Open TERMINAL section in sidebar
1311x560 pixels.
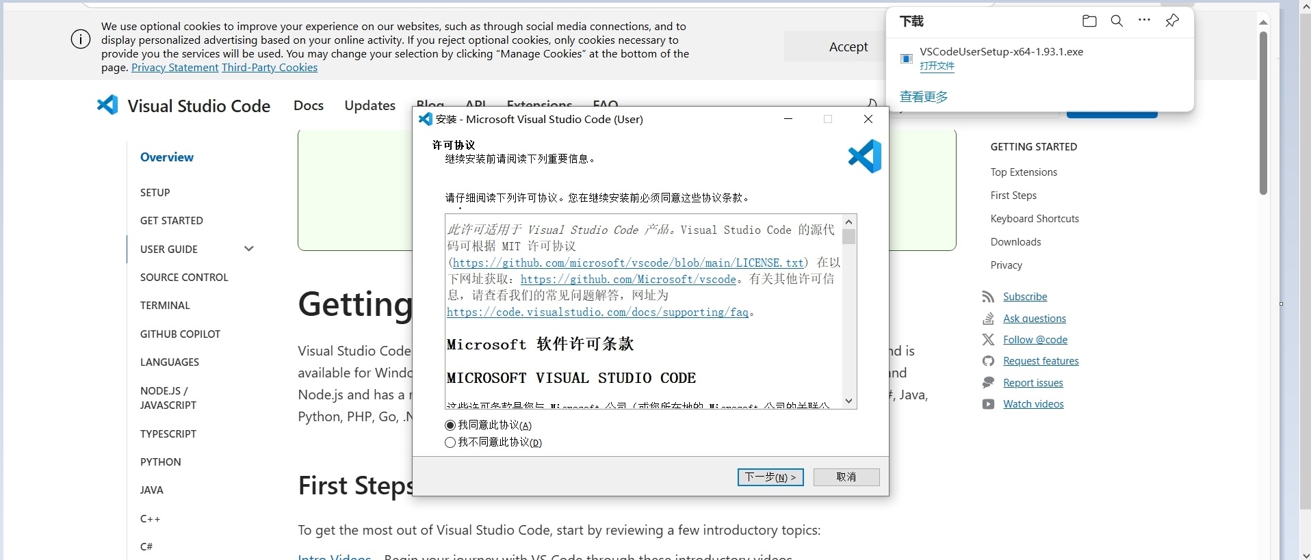[165, 306]
